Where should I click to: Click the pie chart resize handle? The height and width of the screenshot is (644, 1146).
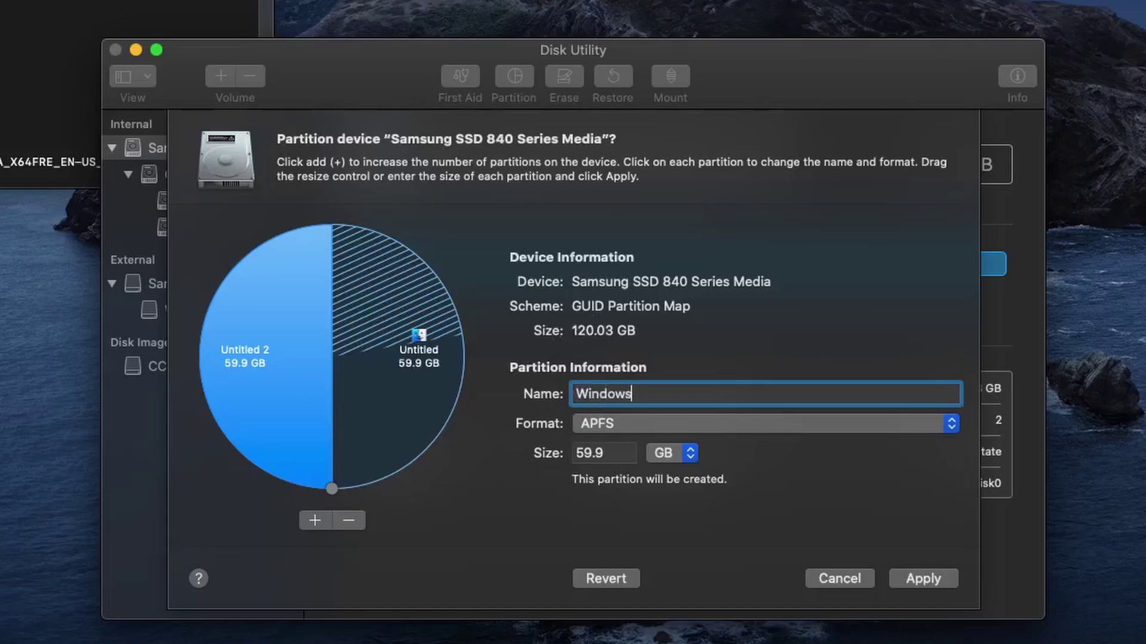coord(332,489)
